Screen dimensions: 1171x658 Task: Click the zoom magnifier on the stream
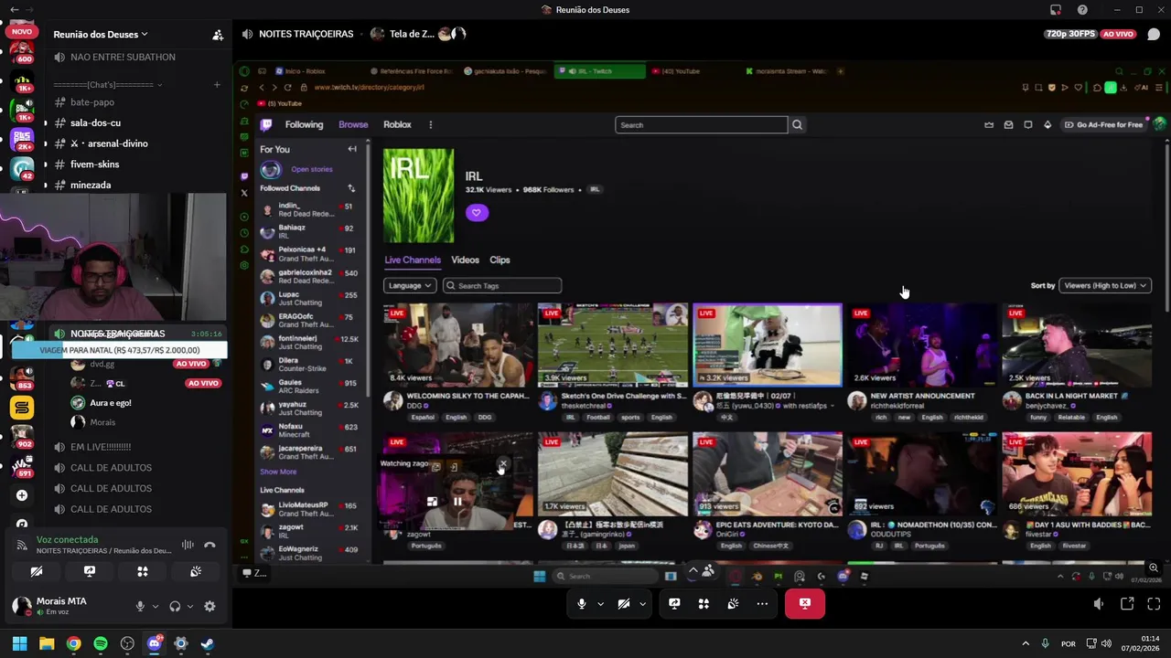click(x=1154, y=568)
